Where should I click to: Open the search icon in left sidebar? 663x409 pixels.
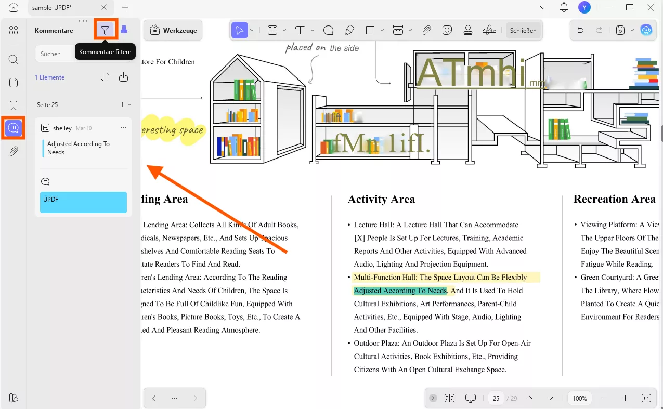[14, 59]
